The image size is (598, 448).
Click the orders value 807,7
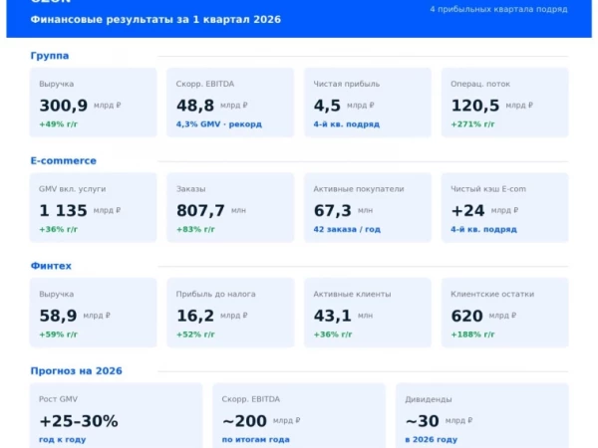coord(200,211)
